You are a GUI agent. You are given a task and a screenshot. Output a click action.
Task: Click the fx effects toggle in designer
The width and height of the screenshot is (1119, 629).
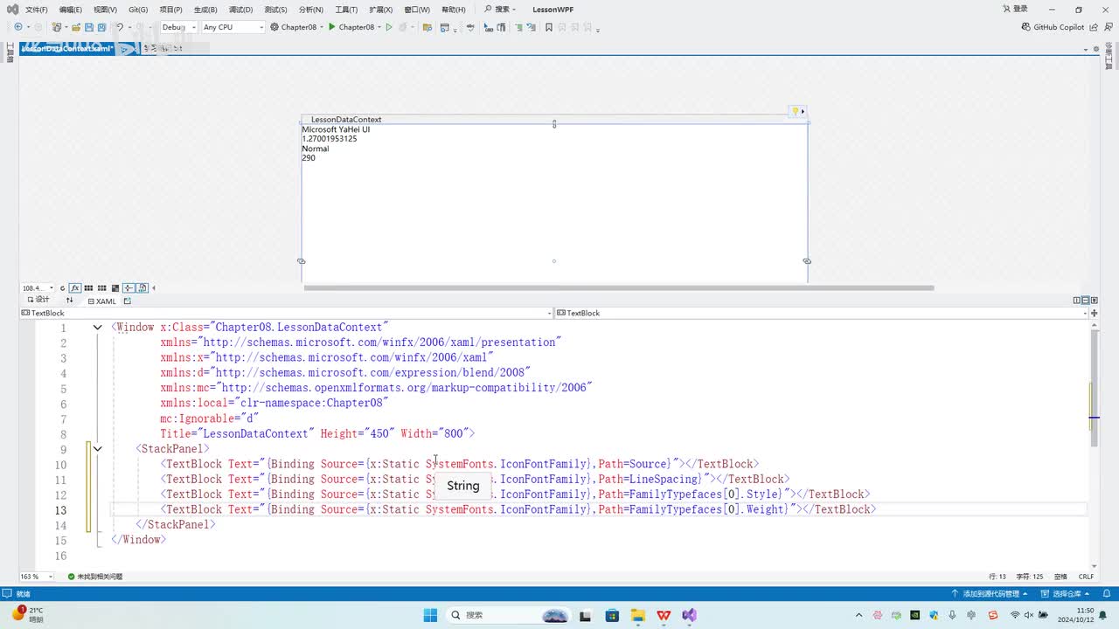76,287
